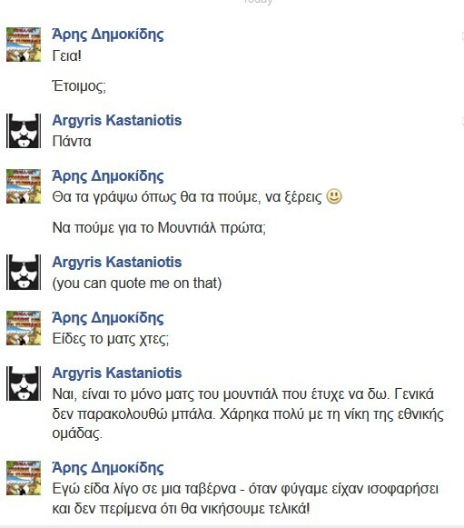Click the 'Είδες το ματς χτες;' message
464x528 pixels.
pos(111,339)
